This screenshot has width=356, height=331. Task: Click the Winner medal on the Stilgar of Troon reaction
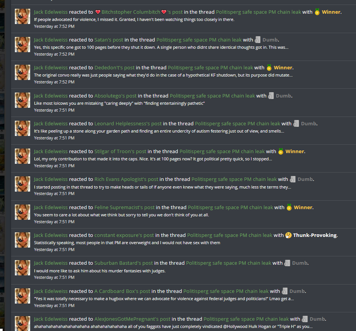pyautogui.click(x=280, y=151)
